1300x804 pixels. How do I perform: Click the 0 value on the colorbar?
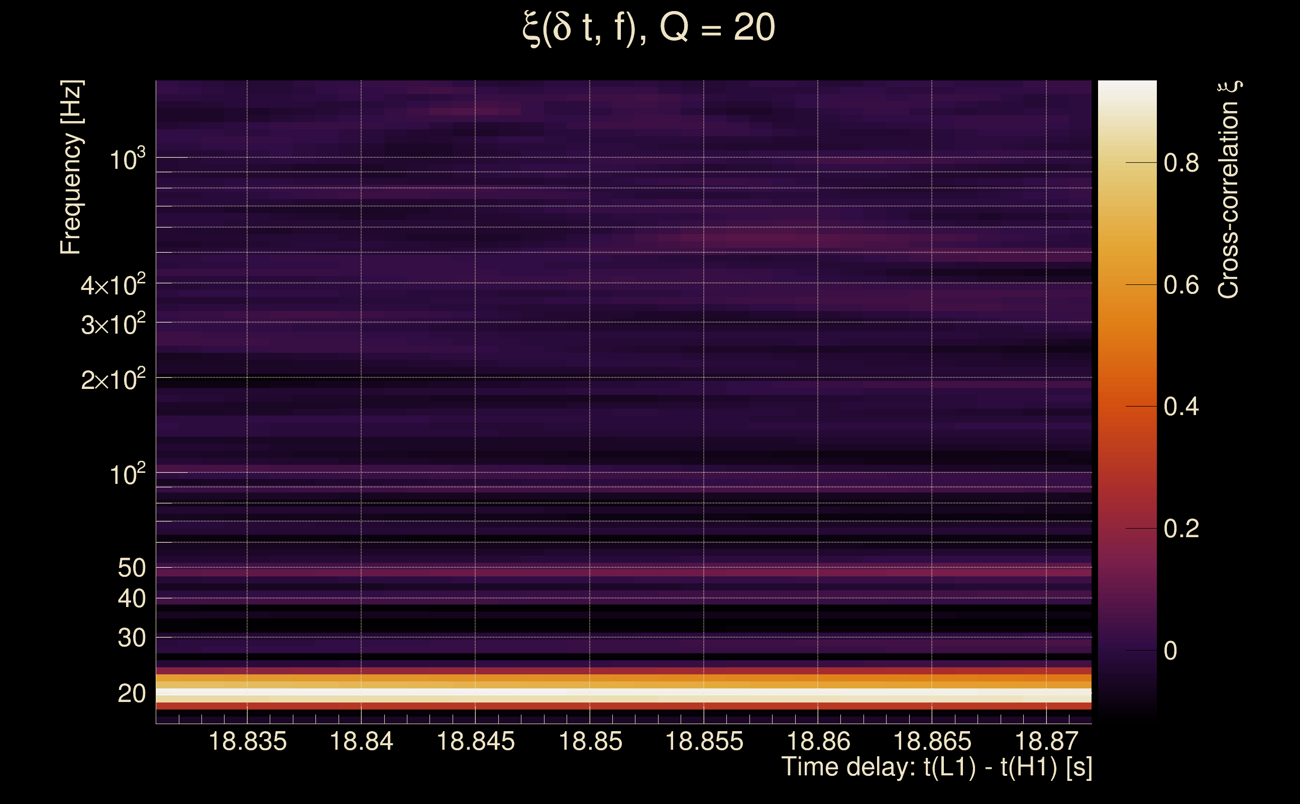pyautogui.click(x=1170, y=651)
